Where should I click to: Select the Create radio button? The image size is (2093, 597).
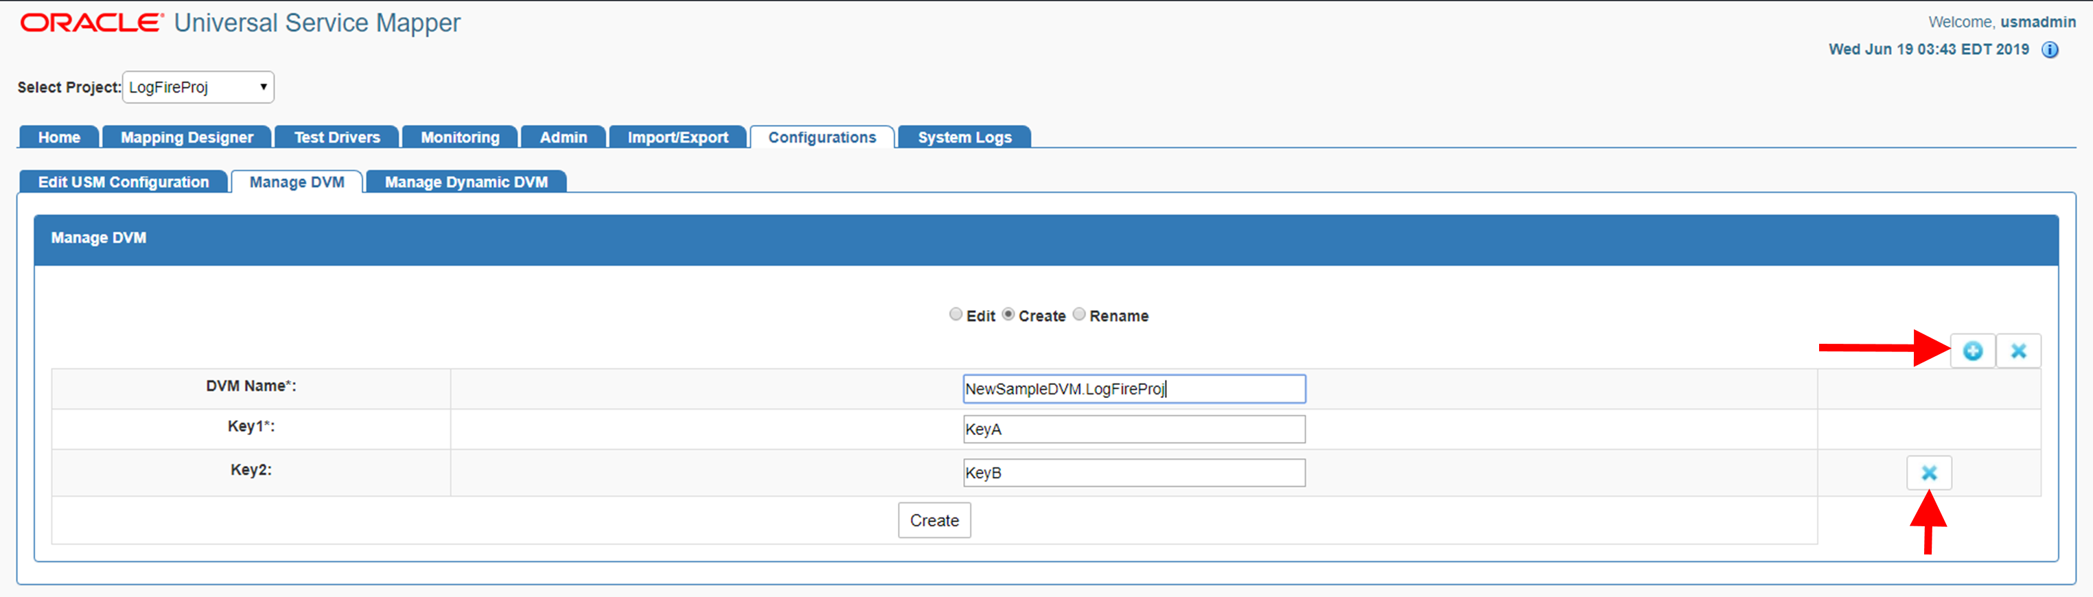[x=1008, y=314]
